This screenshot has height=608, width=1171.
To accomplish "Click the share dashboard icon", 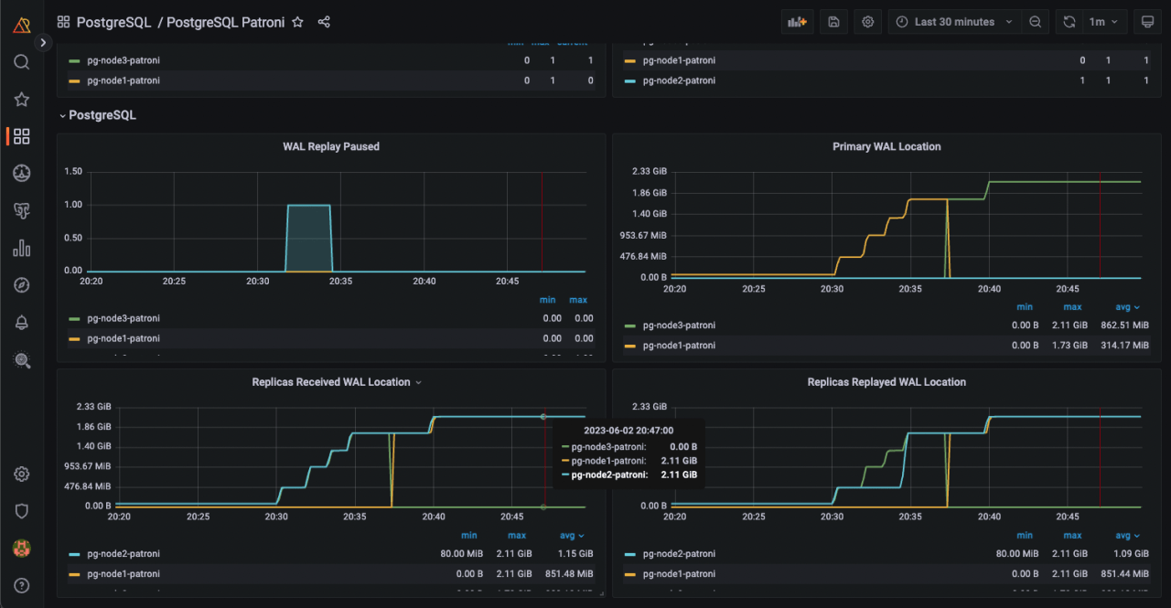I will pos(324,21).
